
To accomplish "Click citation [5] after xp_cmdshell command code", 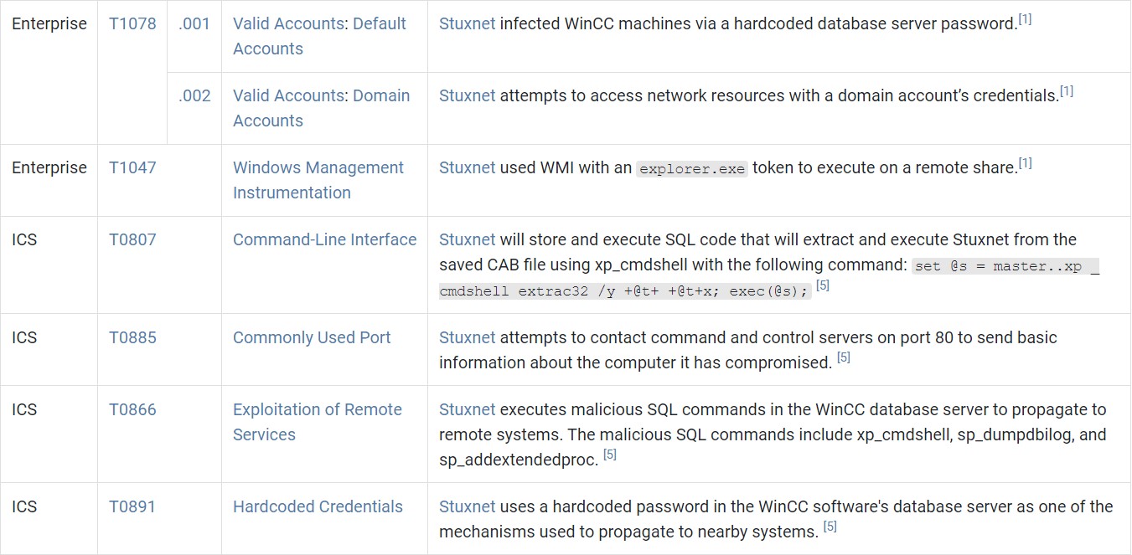I will (823, 286).
